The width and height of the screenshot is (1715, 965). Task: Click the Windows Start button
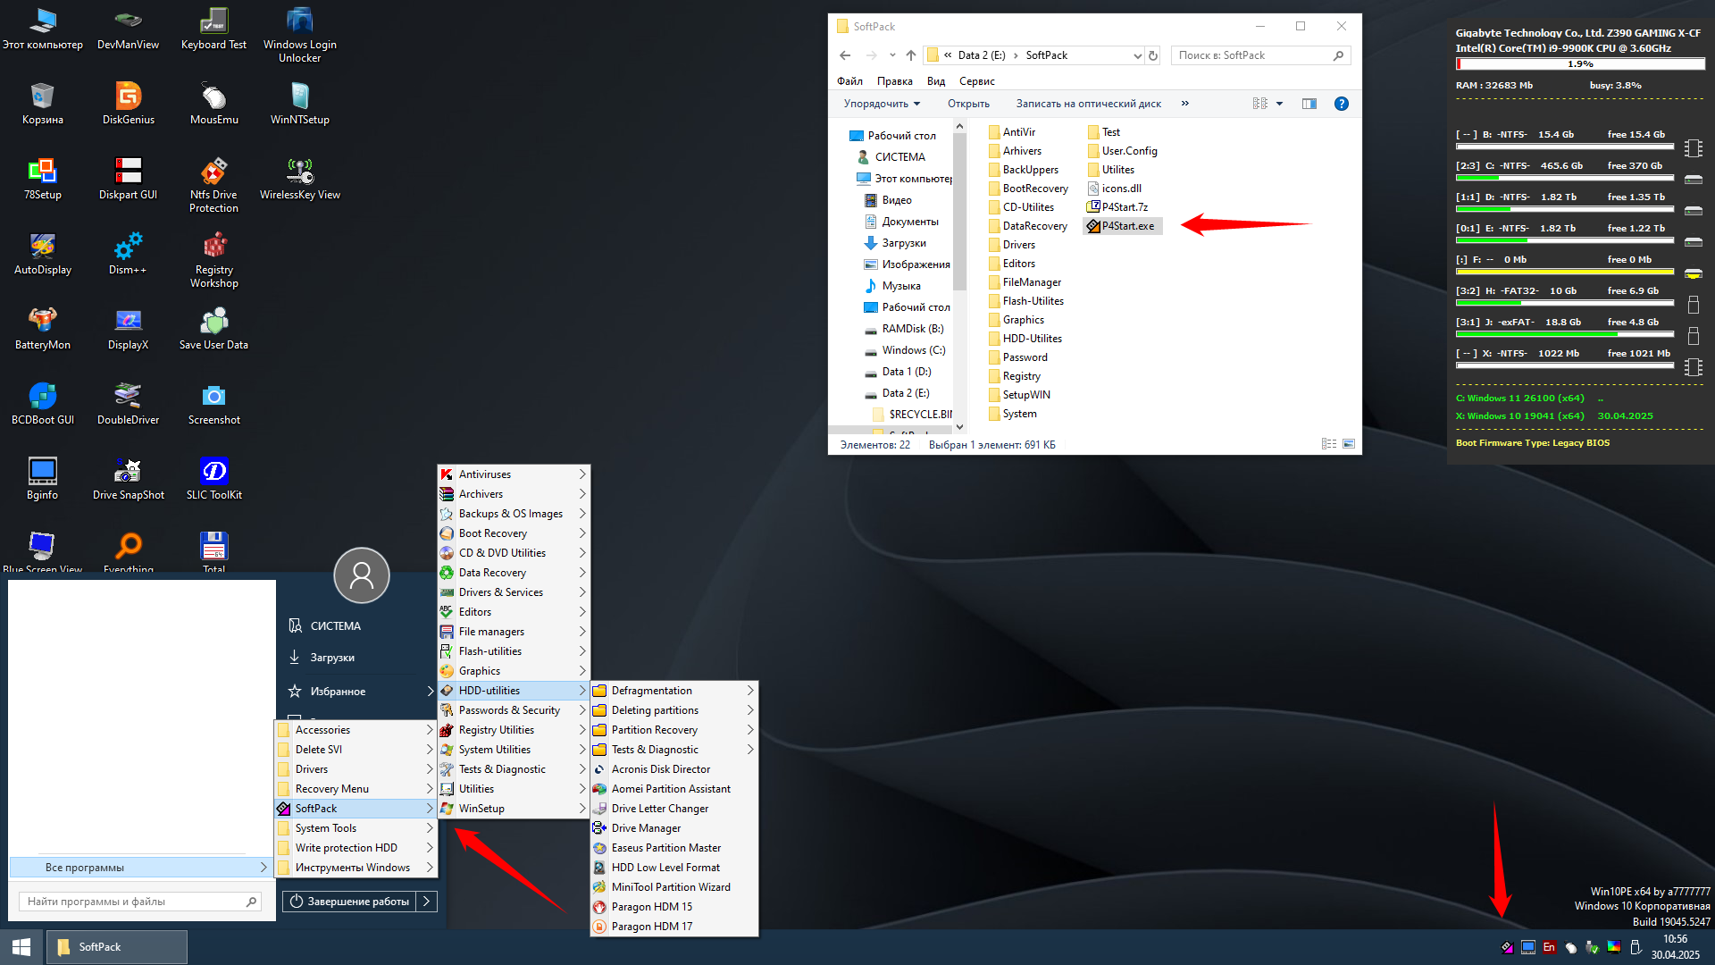pos(21,947)
